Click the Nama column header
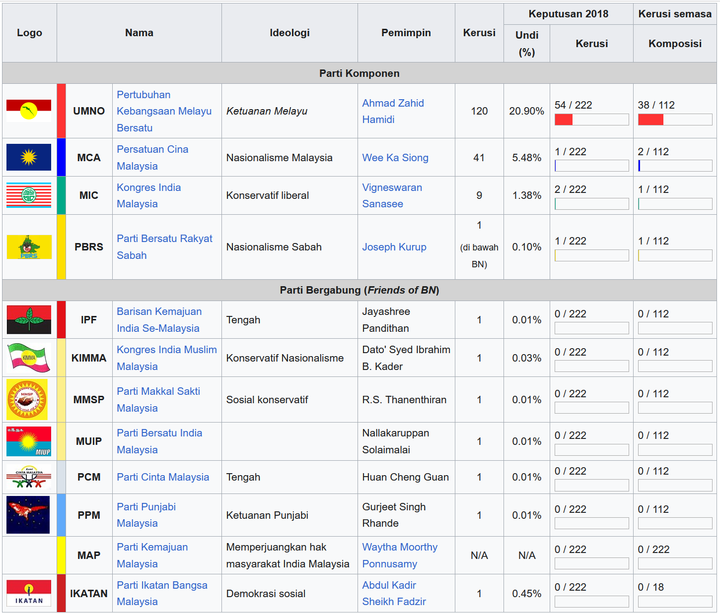The image size is (720, 614). click(x=139, y=33)
